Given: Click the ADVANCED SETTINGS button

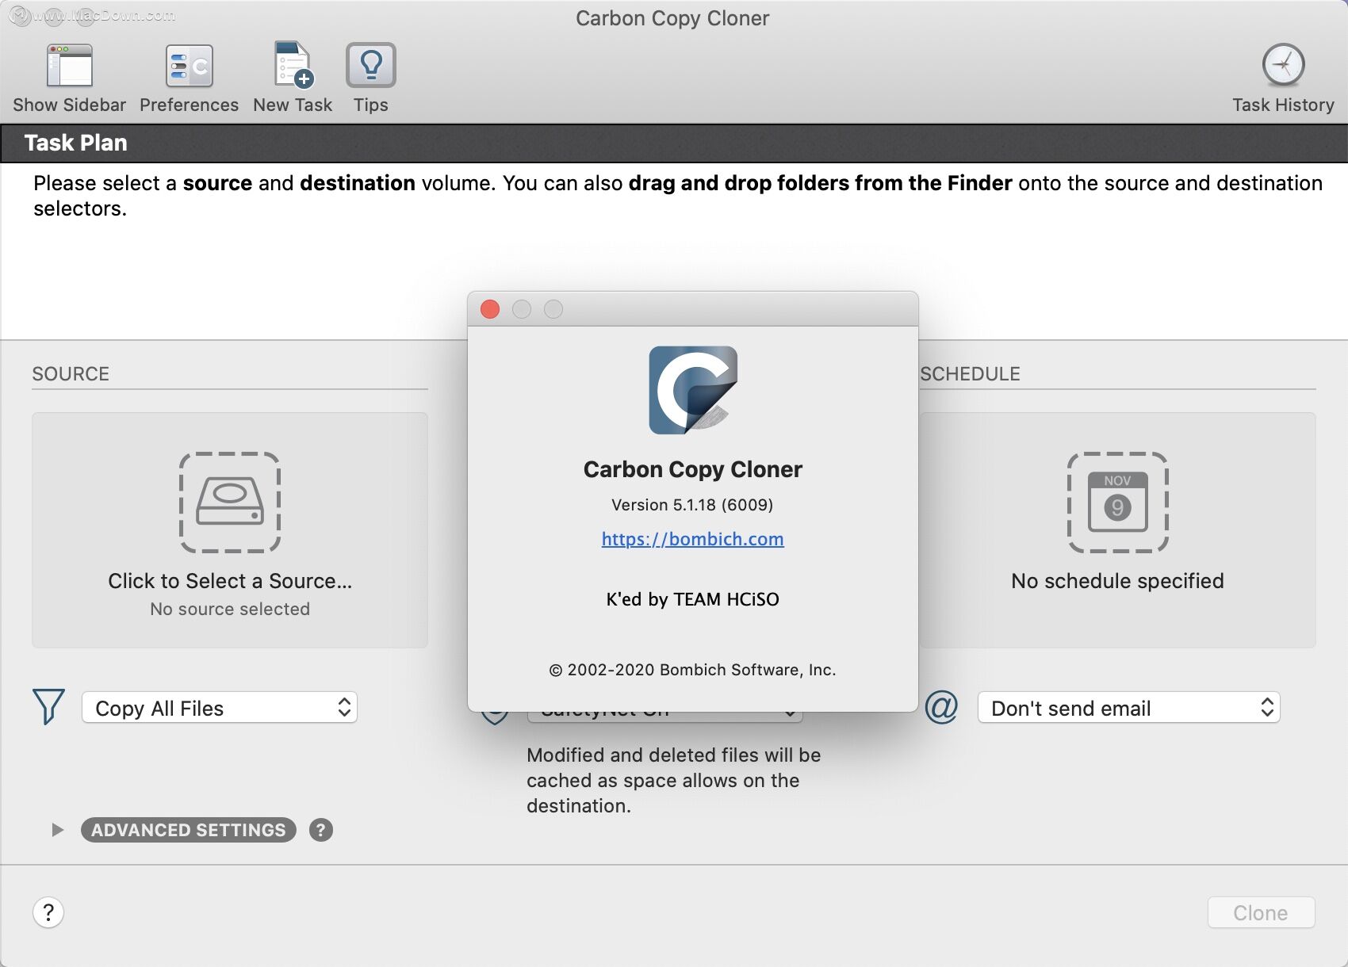Looking at the screenshot, I should [189, 830].
